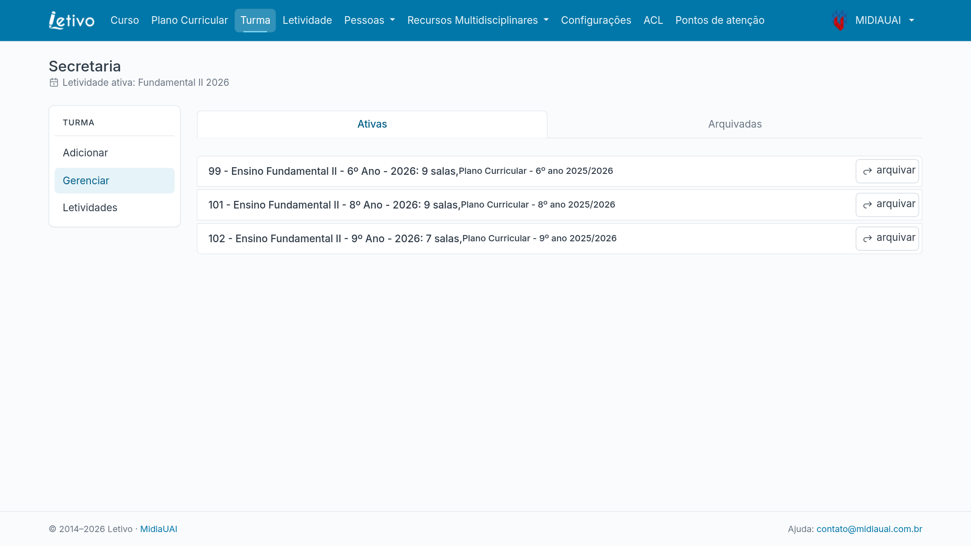Click arquivar arrow icon for turma 102
971x546 pixels.
868,238
